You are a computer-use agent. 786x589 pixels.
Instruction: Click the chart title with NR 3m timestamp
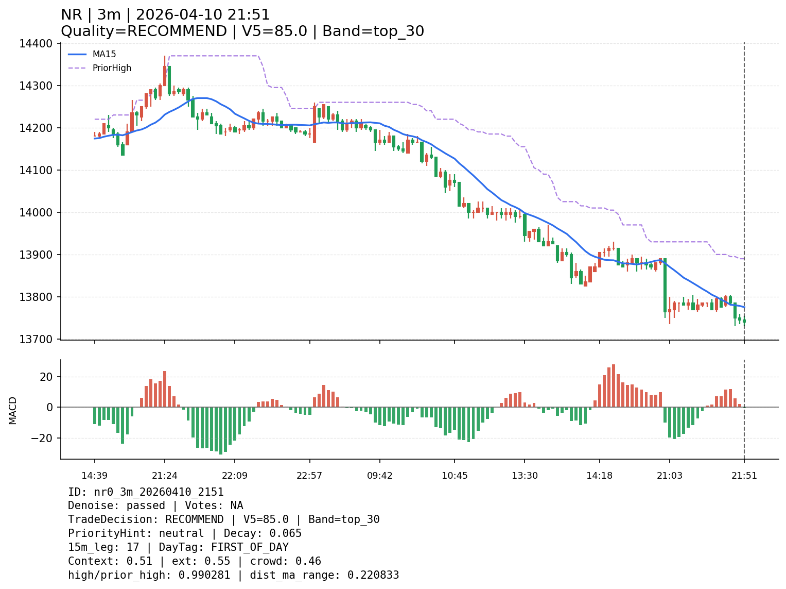click(x=165, y=15)
